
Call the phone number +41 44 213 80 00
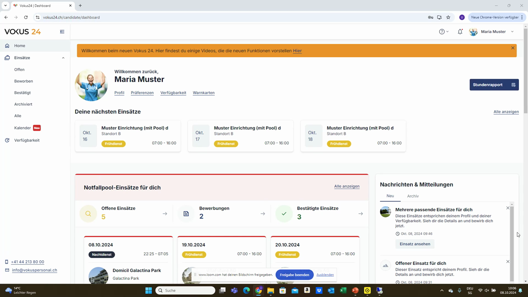click(x=28, y=262)
